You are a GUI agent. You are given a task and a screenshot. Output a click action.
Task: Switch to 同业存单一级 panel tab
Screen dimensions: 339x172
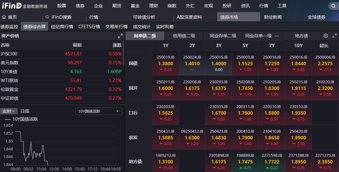(259, 36)
